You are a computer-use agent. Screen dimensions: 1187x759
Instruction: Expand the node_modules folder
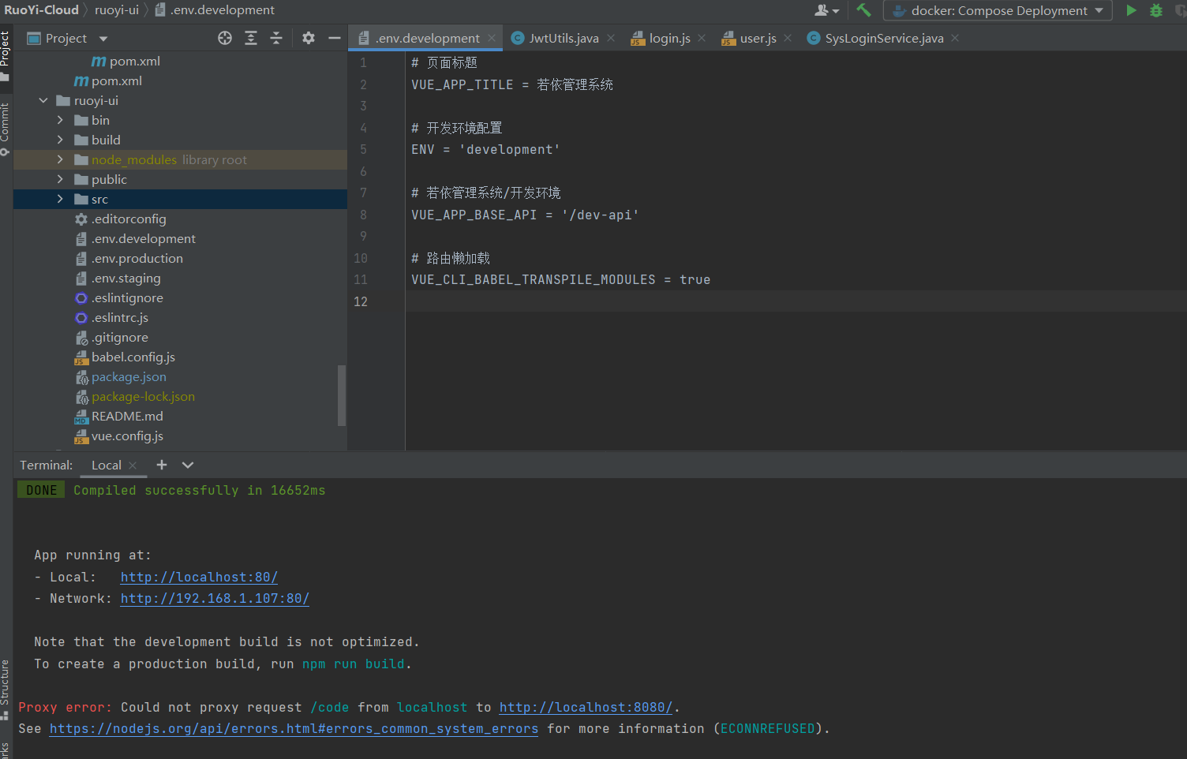pyautogui.click(x=60, y=159)
